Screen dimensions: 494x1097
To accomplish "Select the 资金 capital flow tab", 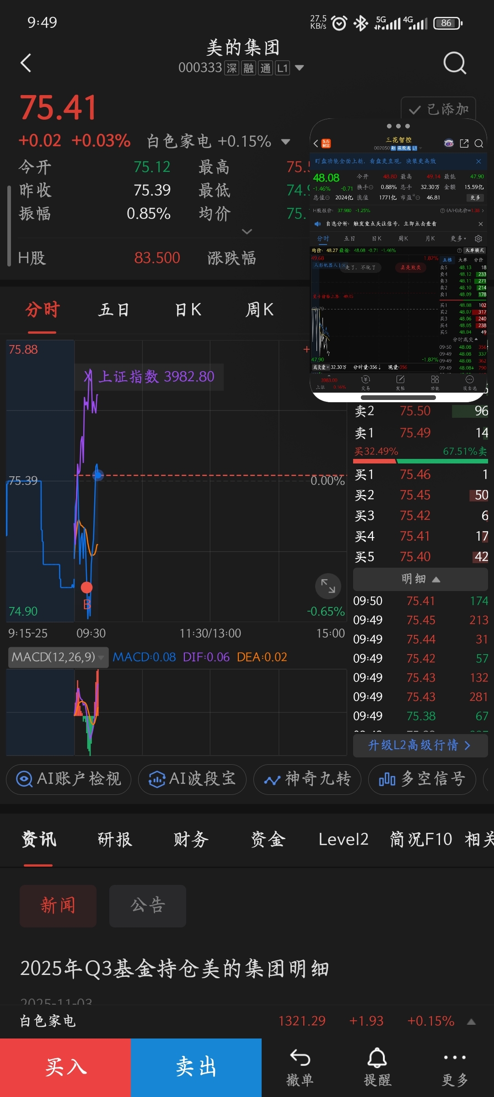I will (268, 839).
